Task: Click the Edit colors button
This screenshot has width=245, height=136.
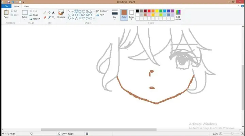Action: pos(178,15)
